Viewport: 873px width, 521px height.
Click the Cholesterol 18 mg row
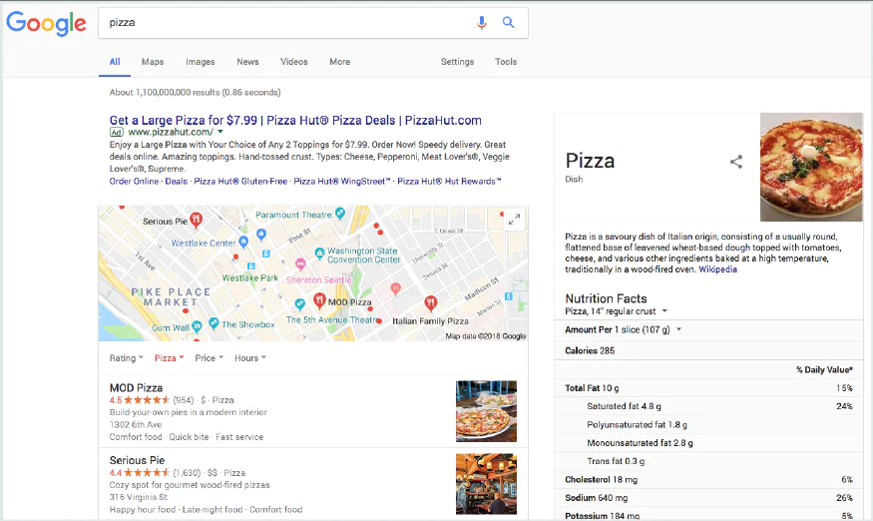(x=708, y=479)
